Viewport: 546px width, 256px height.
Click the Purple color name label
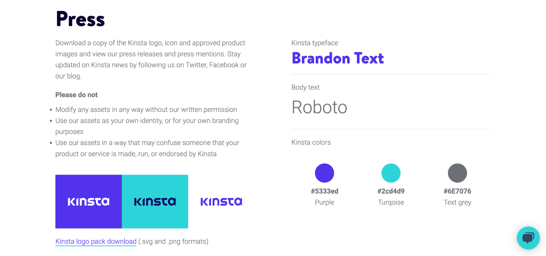click(324, 202)
